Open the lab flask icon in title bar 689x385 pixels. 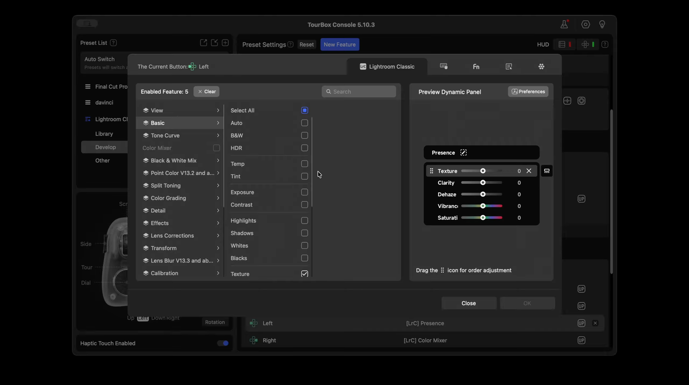(x=565, y=24)
